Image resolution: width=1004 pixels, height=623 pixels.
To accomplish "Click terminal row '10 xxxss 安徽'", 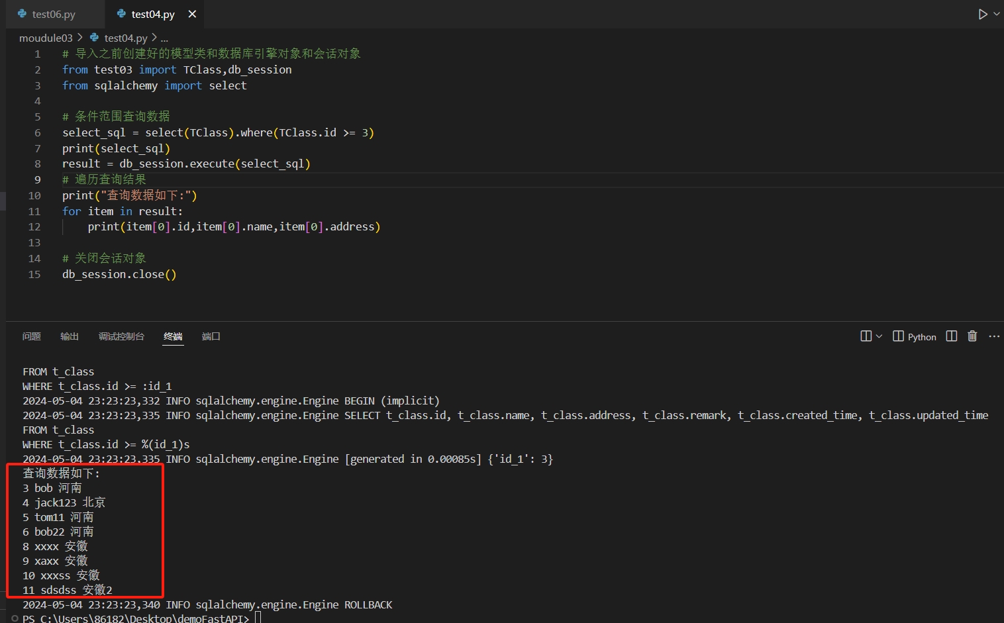I will point(62,575).
